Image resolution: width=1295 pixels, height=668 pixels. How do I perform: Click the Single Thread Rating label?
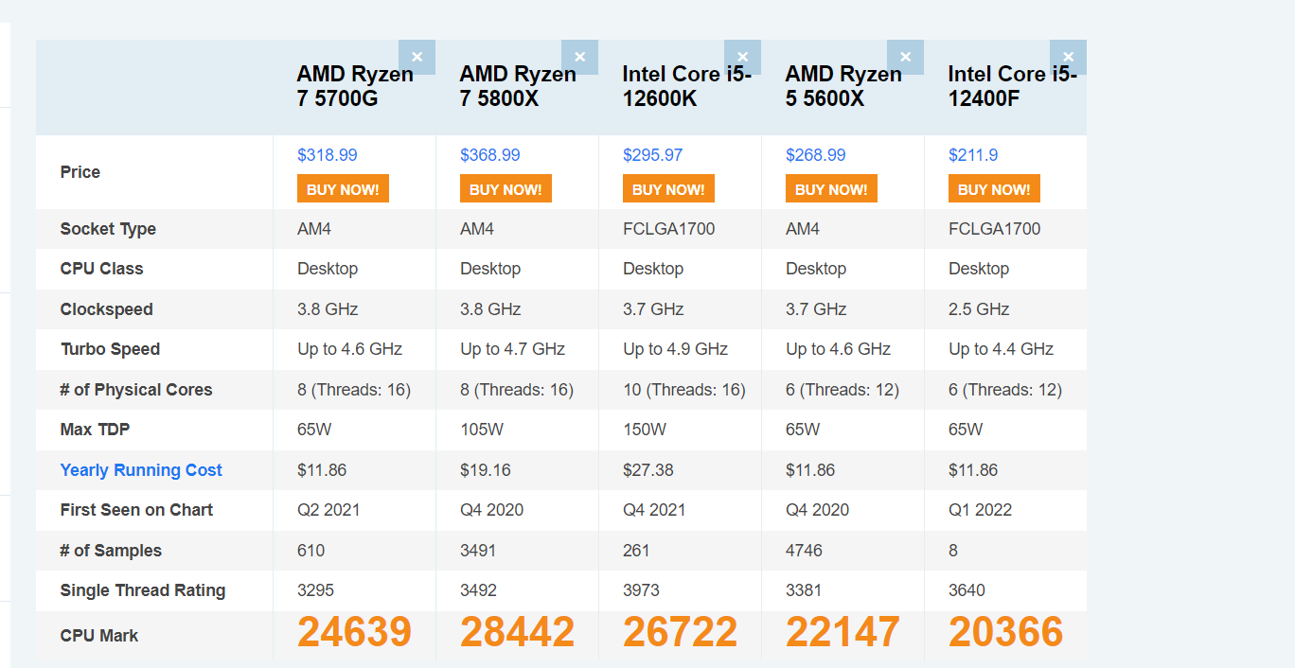[x=143, y=590]
